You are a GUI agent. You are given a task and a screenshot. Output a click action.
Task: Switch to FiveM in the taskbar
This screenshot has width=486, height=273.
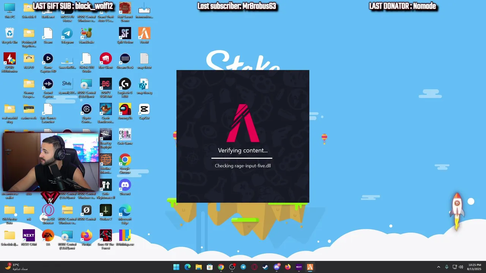point(310,267)
